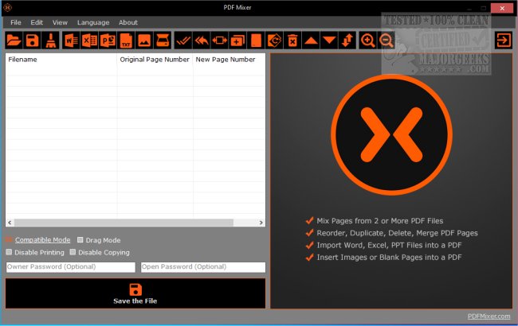
Task: Visit the PDFMixer.com link
Action: tap(489, 316)
